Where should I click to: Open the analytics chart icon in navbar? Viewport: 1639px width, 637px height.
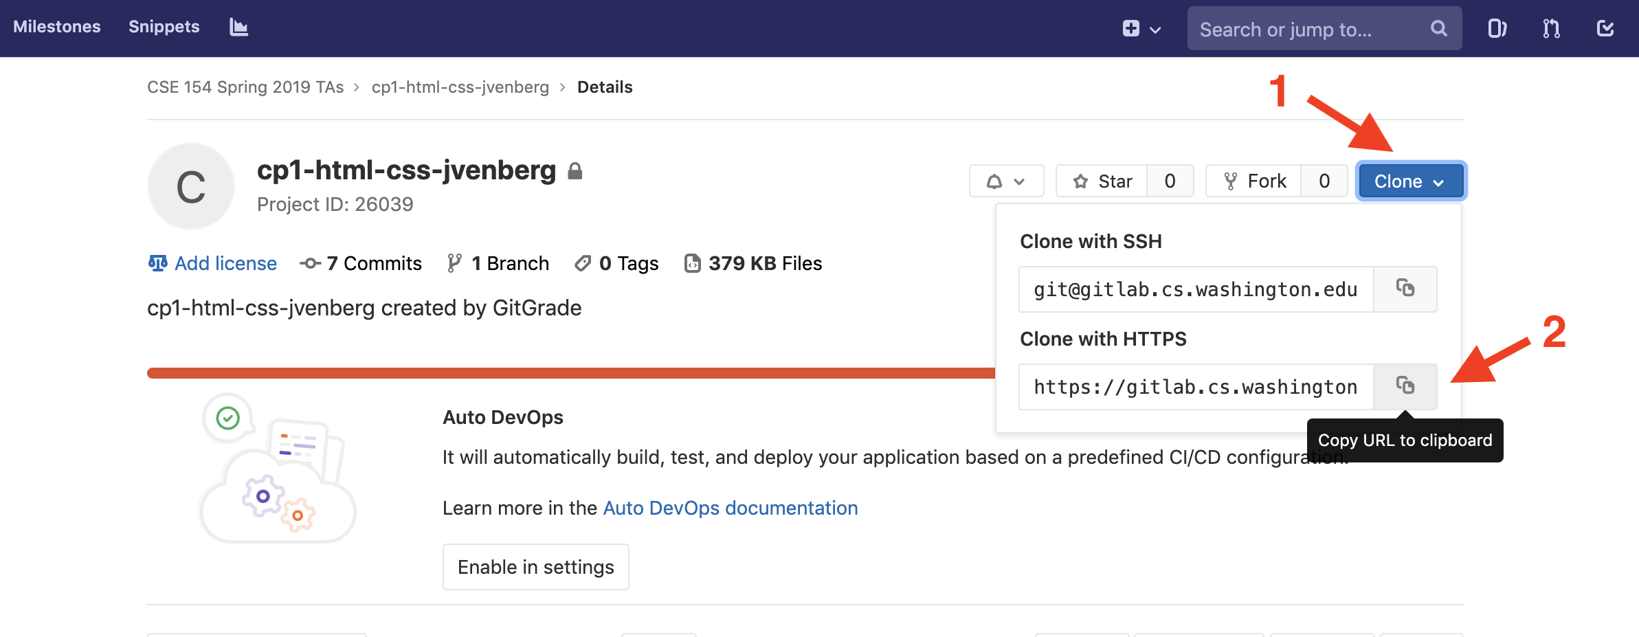tap(238, 27)
